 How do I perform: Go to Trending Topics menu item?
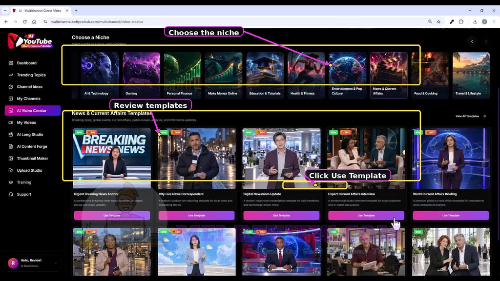(x=31, y=75)
